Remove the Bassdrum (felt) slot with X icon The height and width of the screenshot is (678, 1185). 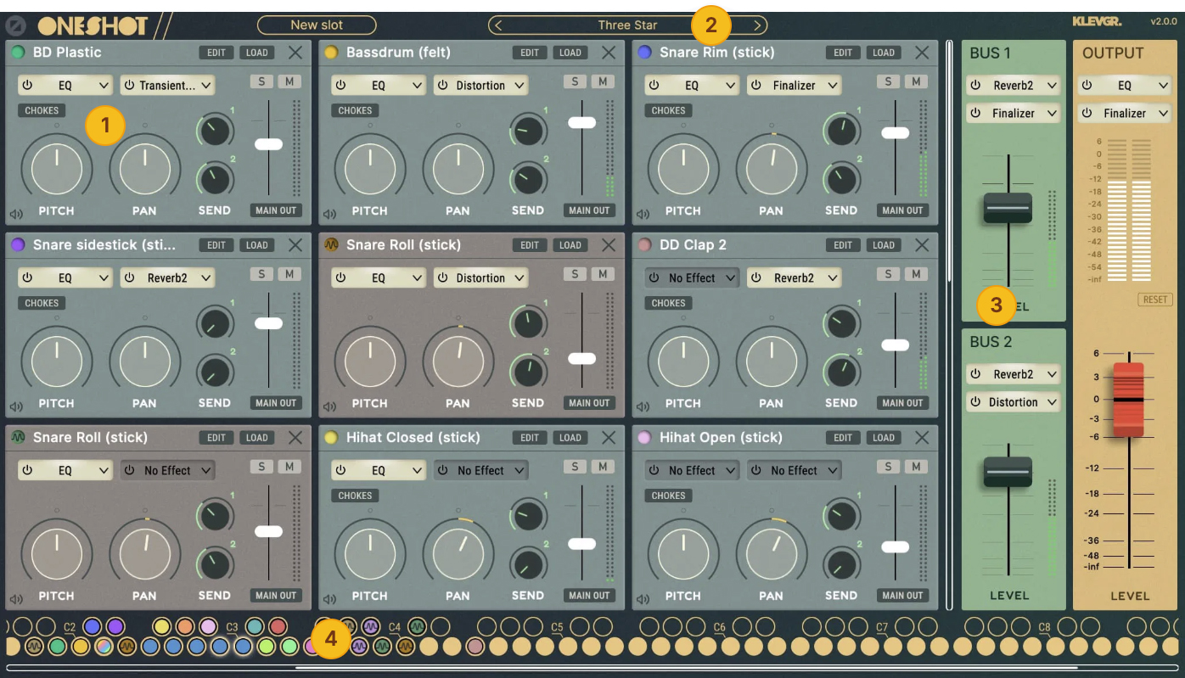pos(609,53)
